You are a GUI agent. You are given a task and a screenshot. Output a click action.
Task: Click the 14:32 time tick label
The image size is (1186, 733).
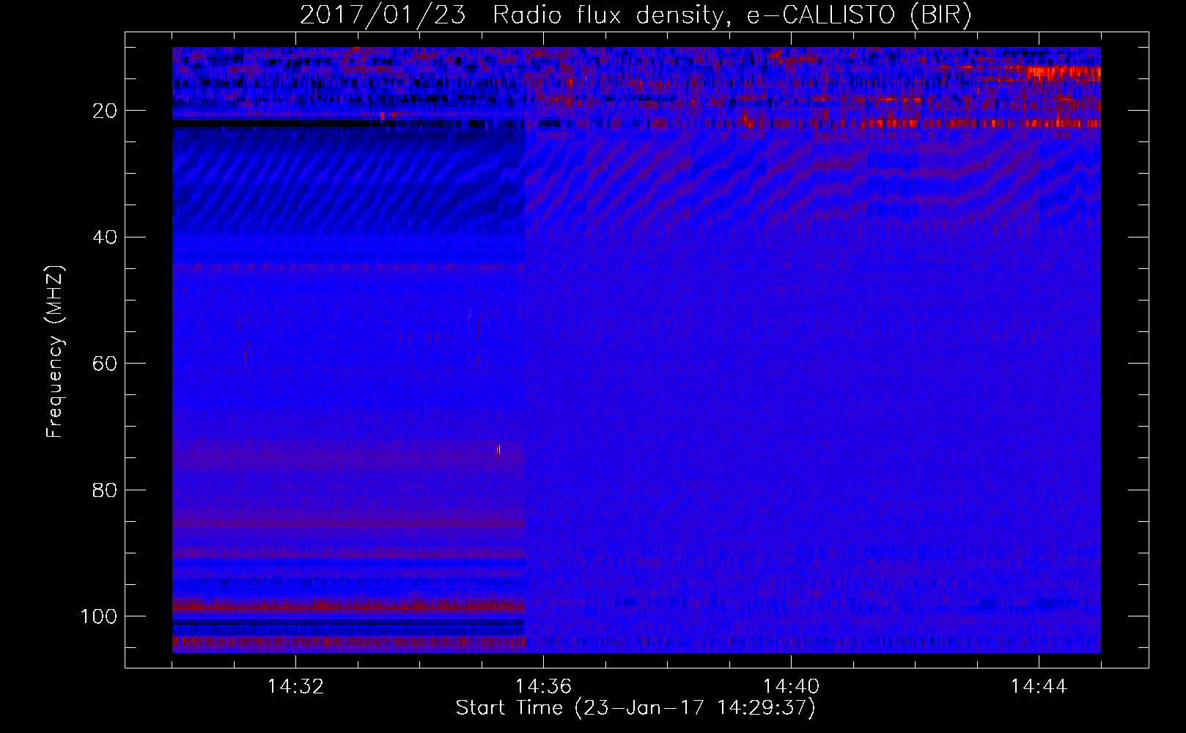tap(295, 686)
